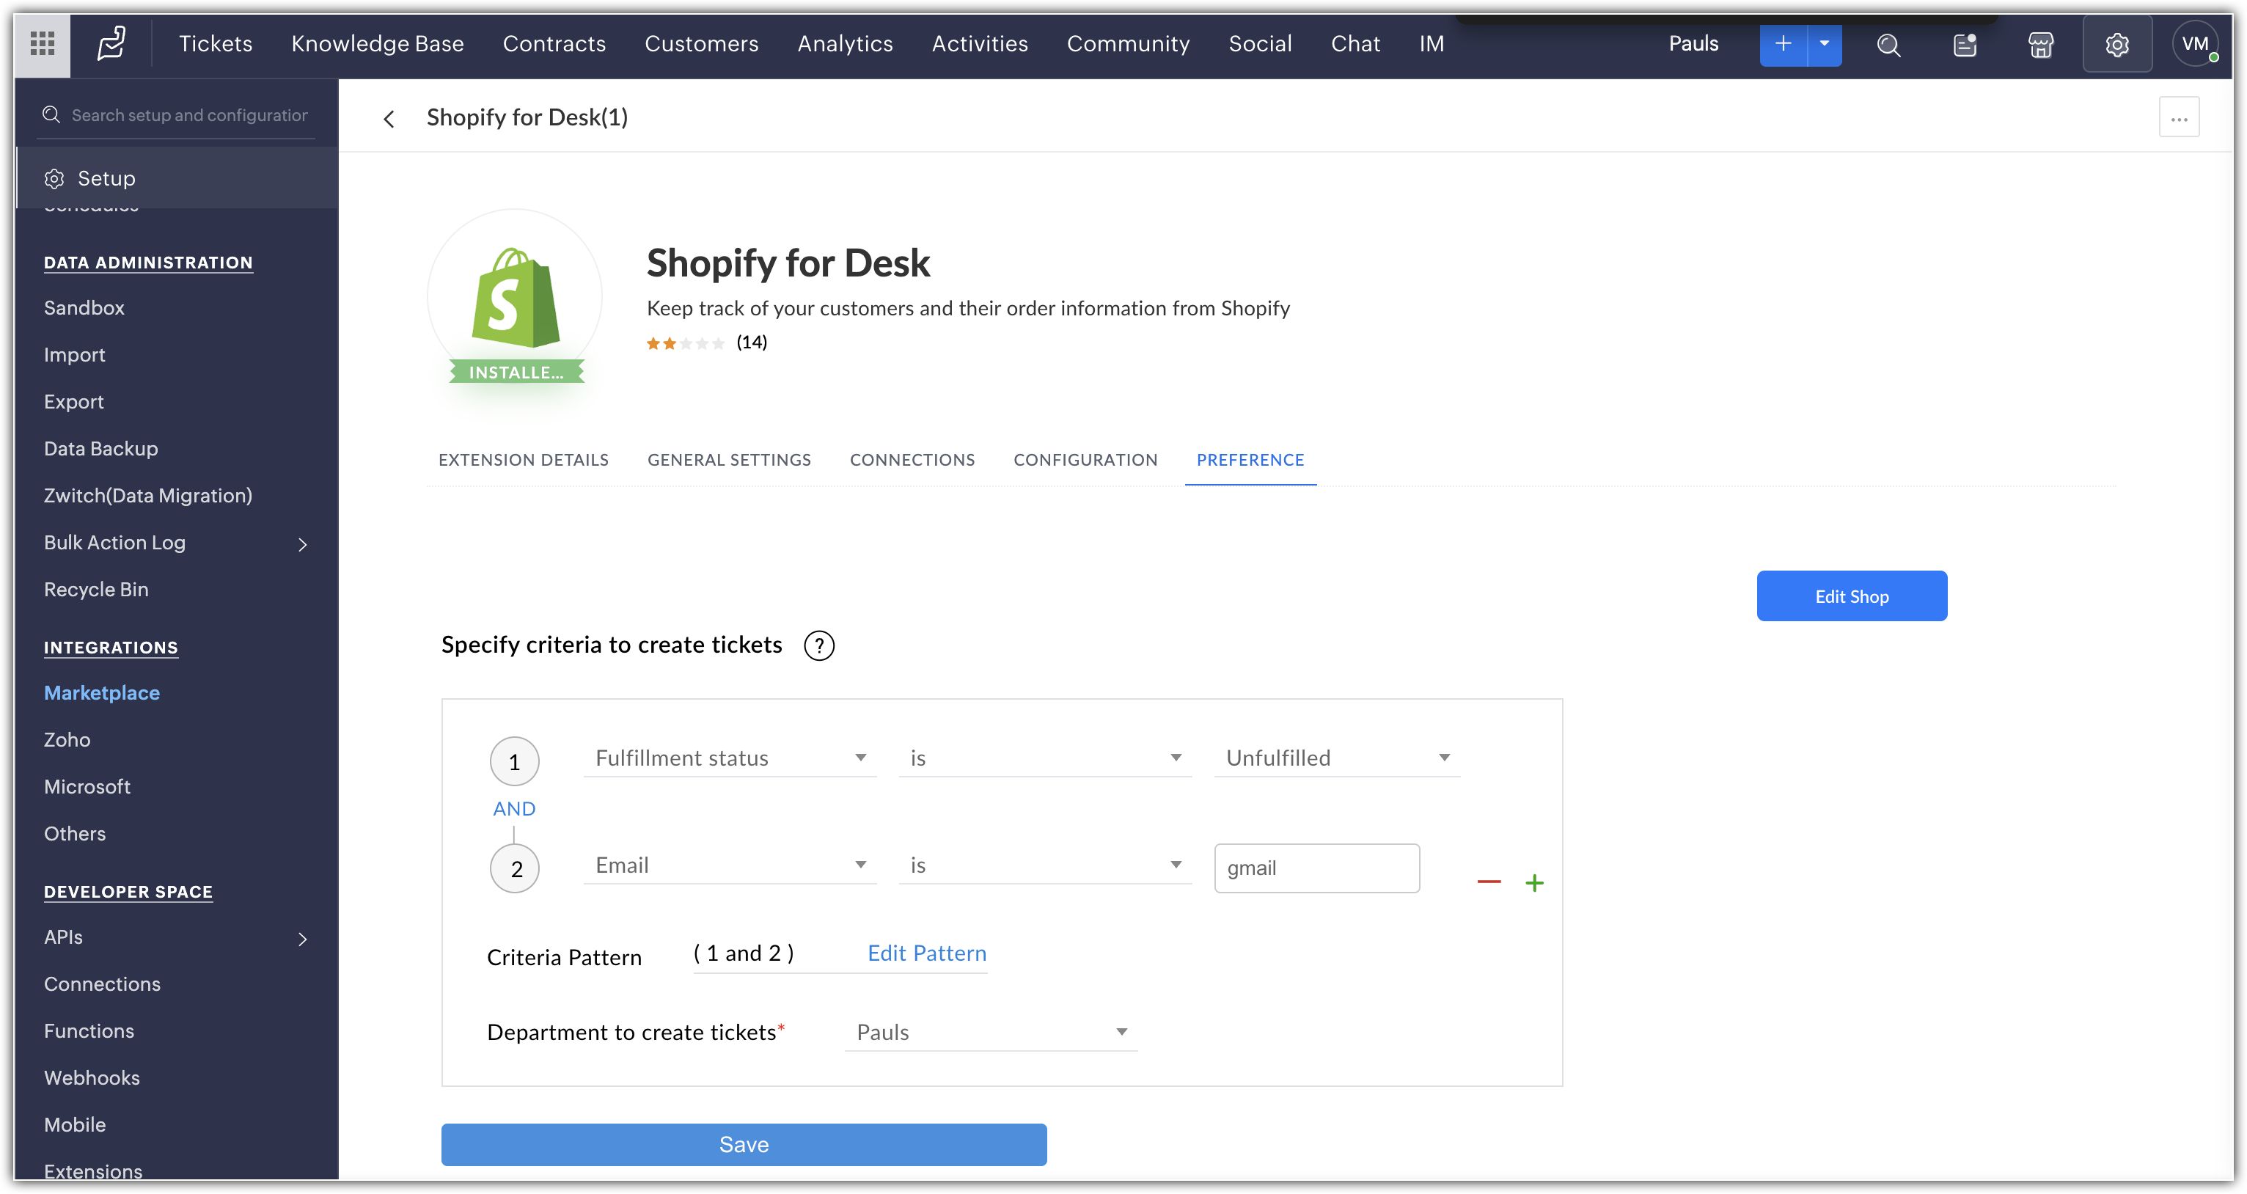Expand the Bulk Action Log submenu
Screen dimensions: 2247x1194
point(303,544)
